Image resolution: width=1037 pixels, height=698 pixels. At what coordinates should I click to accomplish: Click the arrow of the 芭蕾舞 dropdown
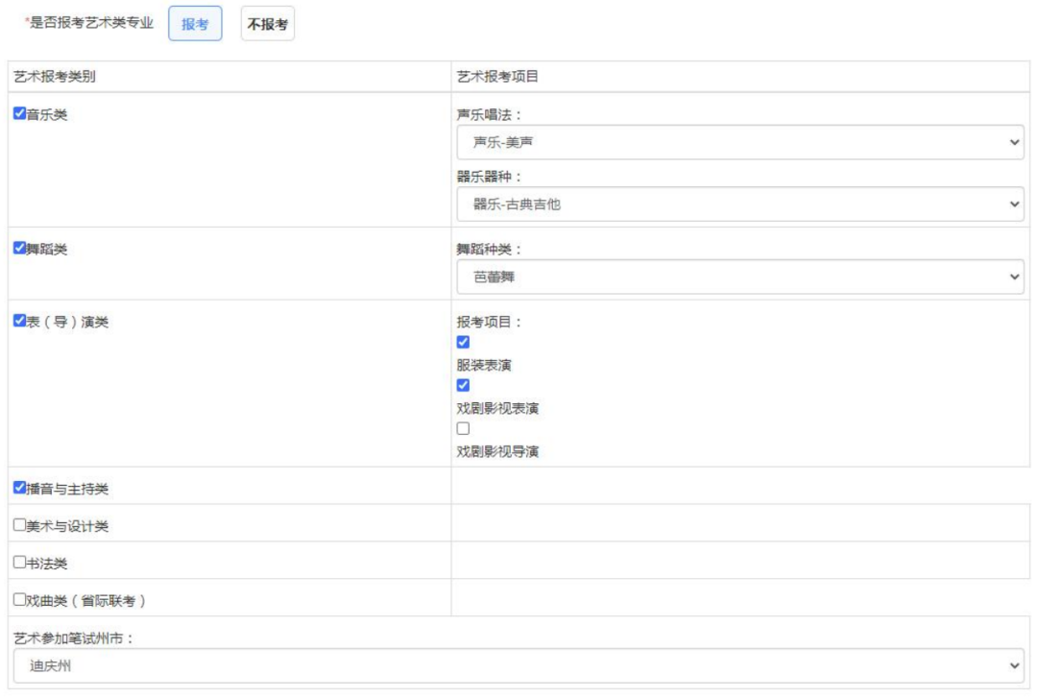pyautogui.click(x=1016, y=277)
